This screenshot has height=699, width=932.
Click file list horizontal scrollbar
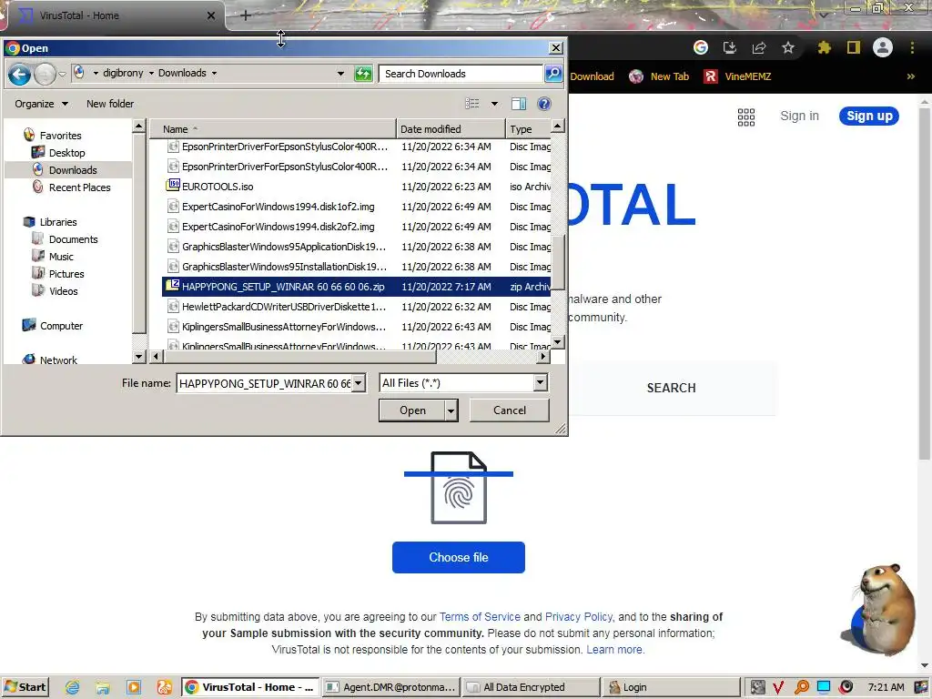click(x=299, y=357)
